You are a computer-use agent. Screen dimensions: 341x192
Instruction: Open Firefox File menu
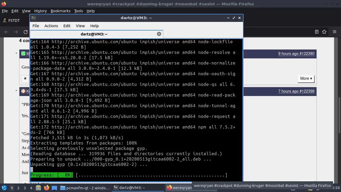pos(5,11)
